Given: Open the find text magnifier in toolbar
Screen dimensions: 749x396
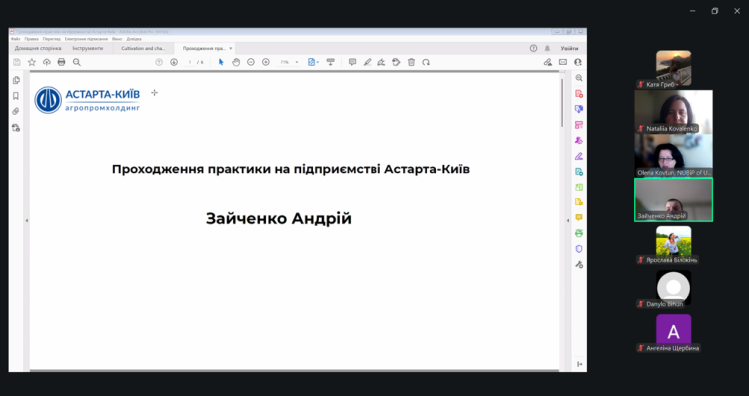Looking at the screenshot, I should tap(77, 62).
